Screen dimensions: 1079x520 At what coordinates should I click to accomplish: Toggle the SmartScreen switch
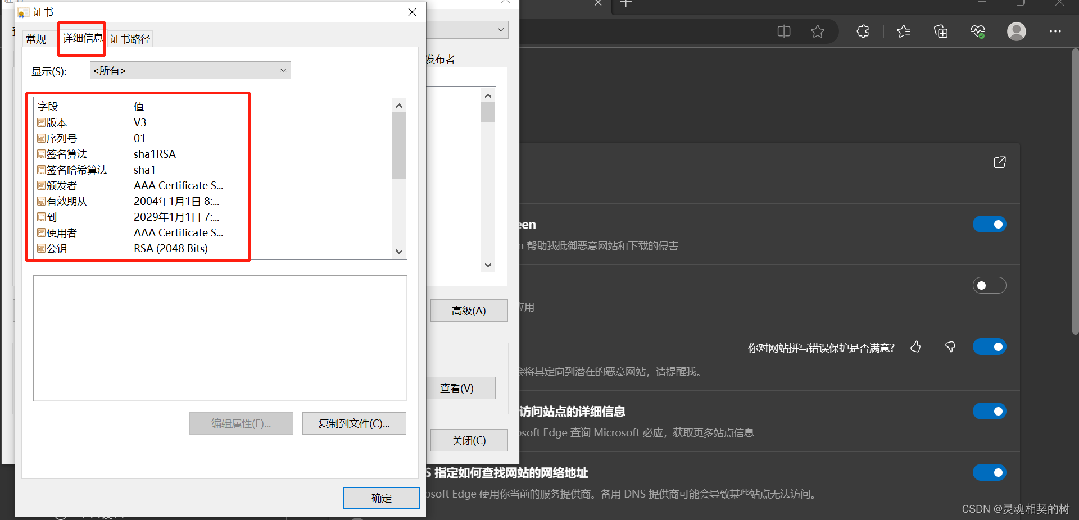point(990,224)
